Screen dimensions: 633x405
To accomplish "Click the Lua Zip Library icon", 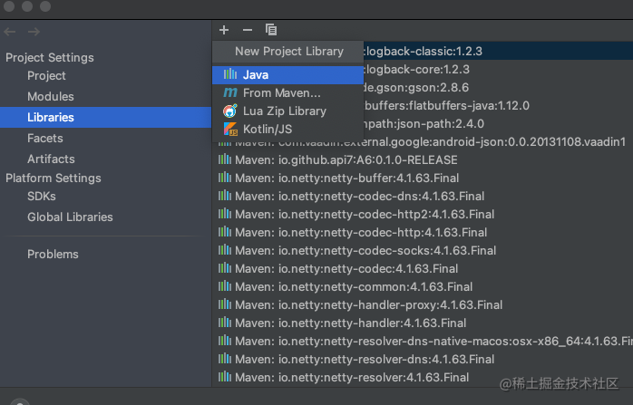I will pyautogui.click(x=230, y=111).
